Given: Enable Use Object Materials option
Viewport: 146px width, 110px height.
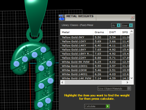Looking at the screenshot, I should [x=114, y=88].
